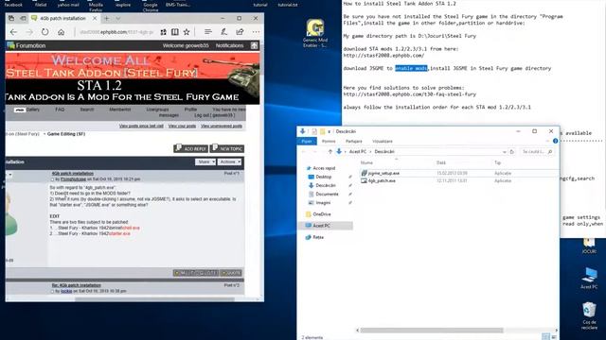The image size is (606, 340).
Task: Click the browser horizontal scrollbar
Action: pos(154,299)
